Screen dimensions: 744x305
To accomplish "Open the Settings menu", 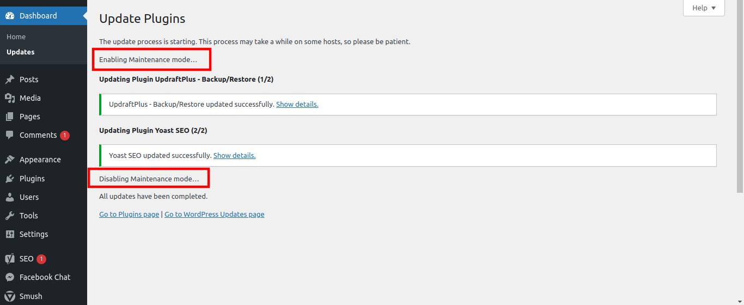I will [44, 234].
